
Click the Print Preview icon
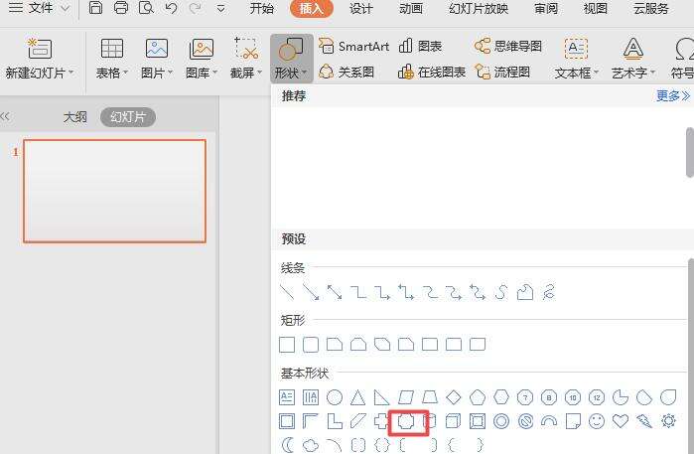(x=146, y=8)
